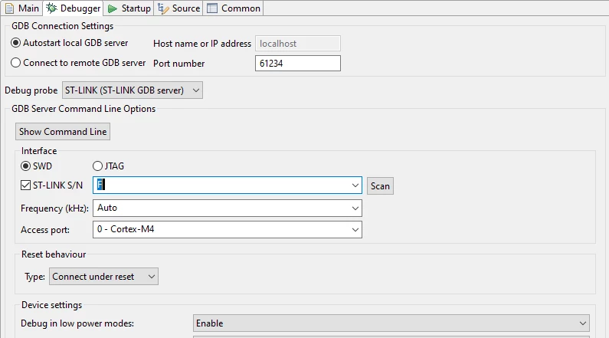Image resolution: width=609 pixels, height=338 pixels.
Task: Click the Show Command Line button
Action: click(63, 132)
